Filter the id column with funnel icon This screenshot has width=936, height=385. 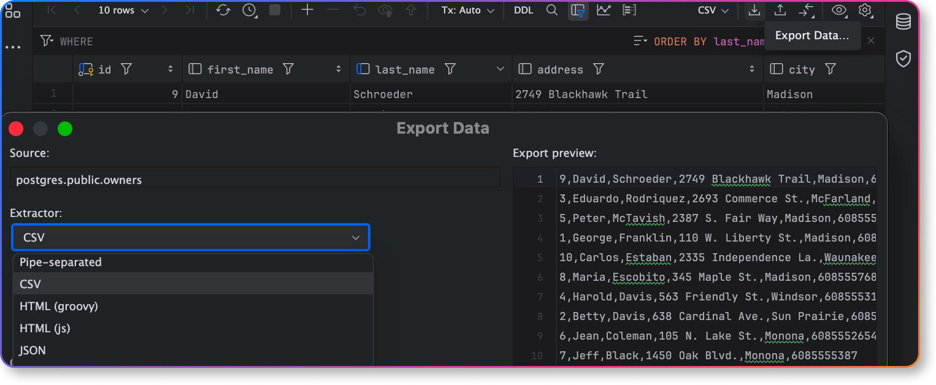pyautogui.click(x=126, y=69)
